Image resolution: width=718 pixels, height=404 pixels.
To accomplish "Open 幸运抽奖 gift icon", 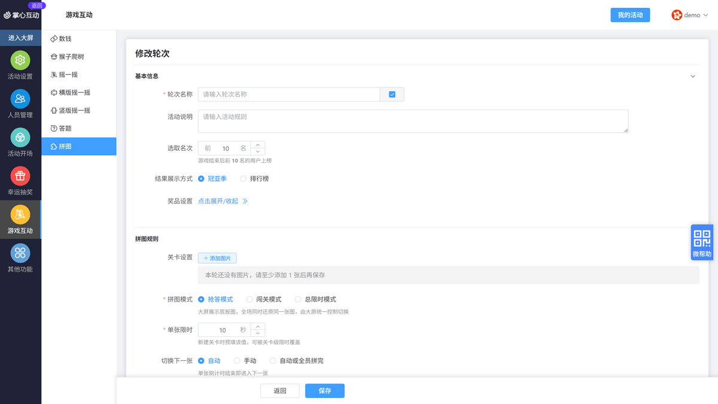I will tap(20, 176).
